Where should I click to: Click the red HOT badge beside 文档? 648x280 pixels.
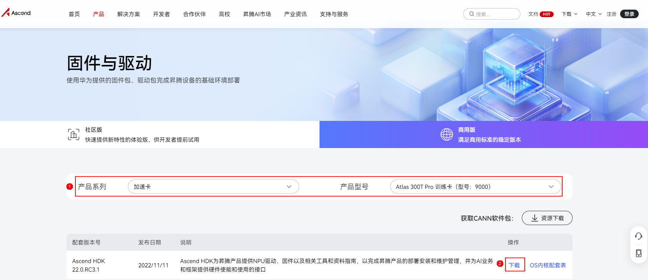[546, 14]
